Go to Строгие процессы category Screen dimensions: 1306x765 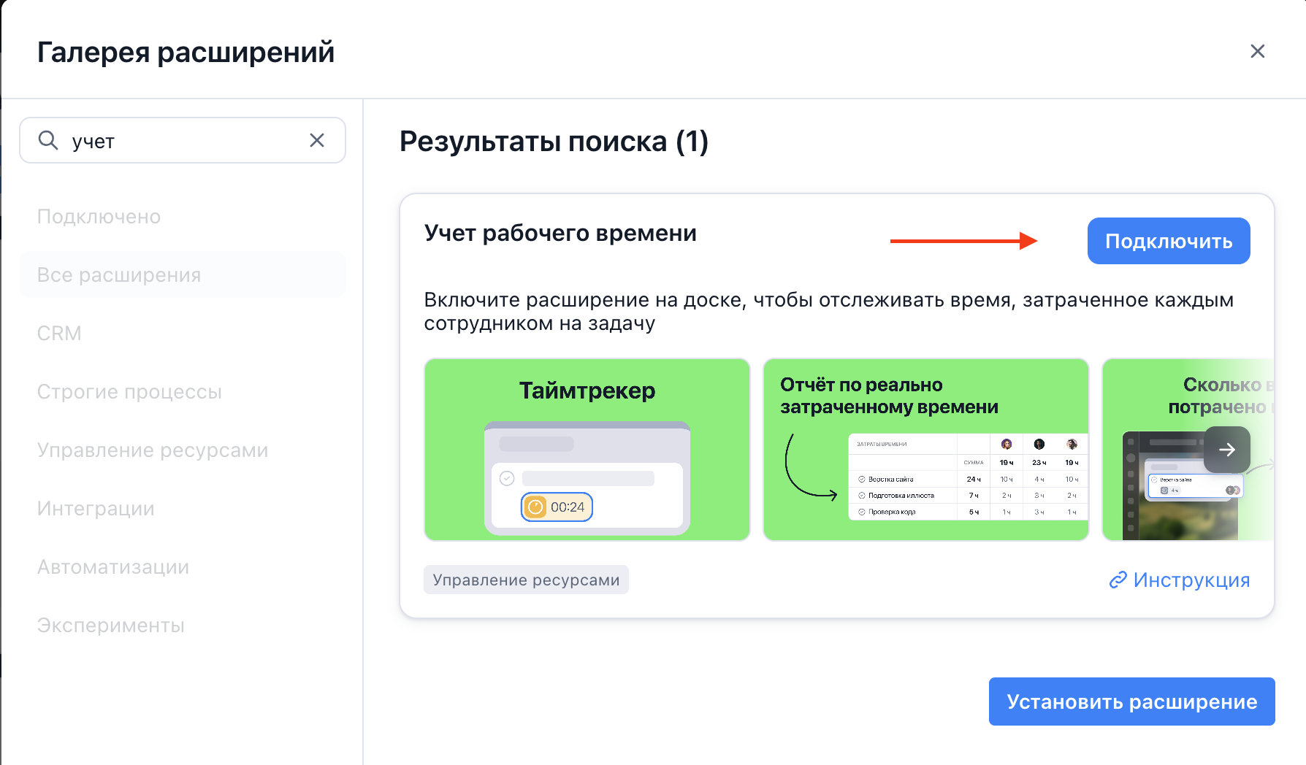(x=129, y=392)
